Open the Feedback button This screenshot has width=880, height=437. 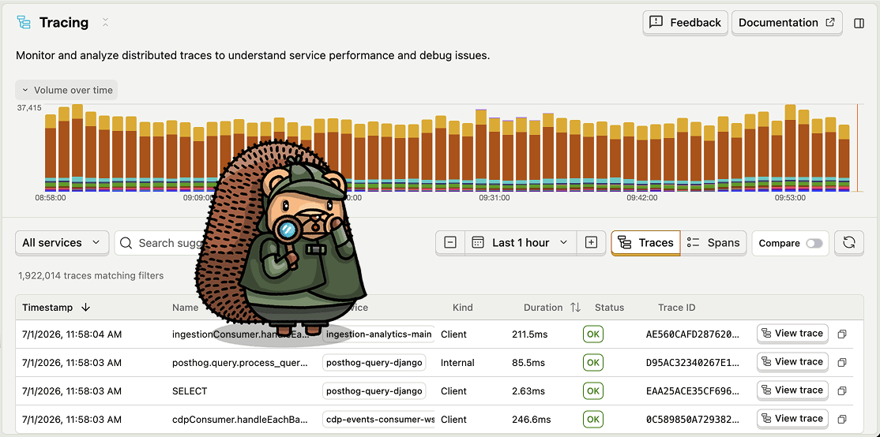685,23
